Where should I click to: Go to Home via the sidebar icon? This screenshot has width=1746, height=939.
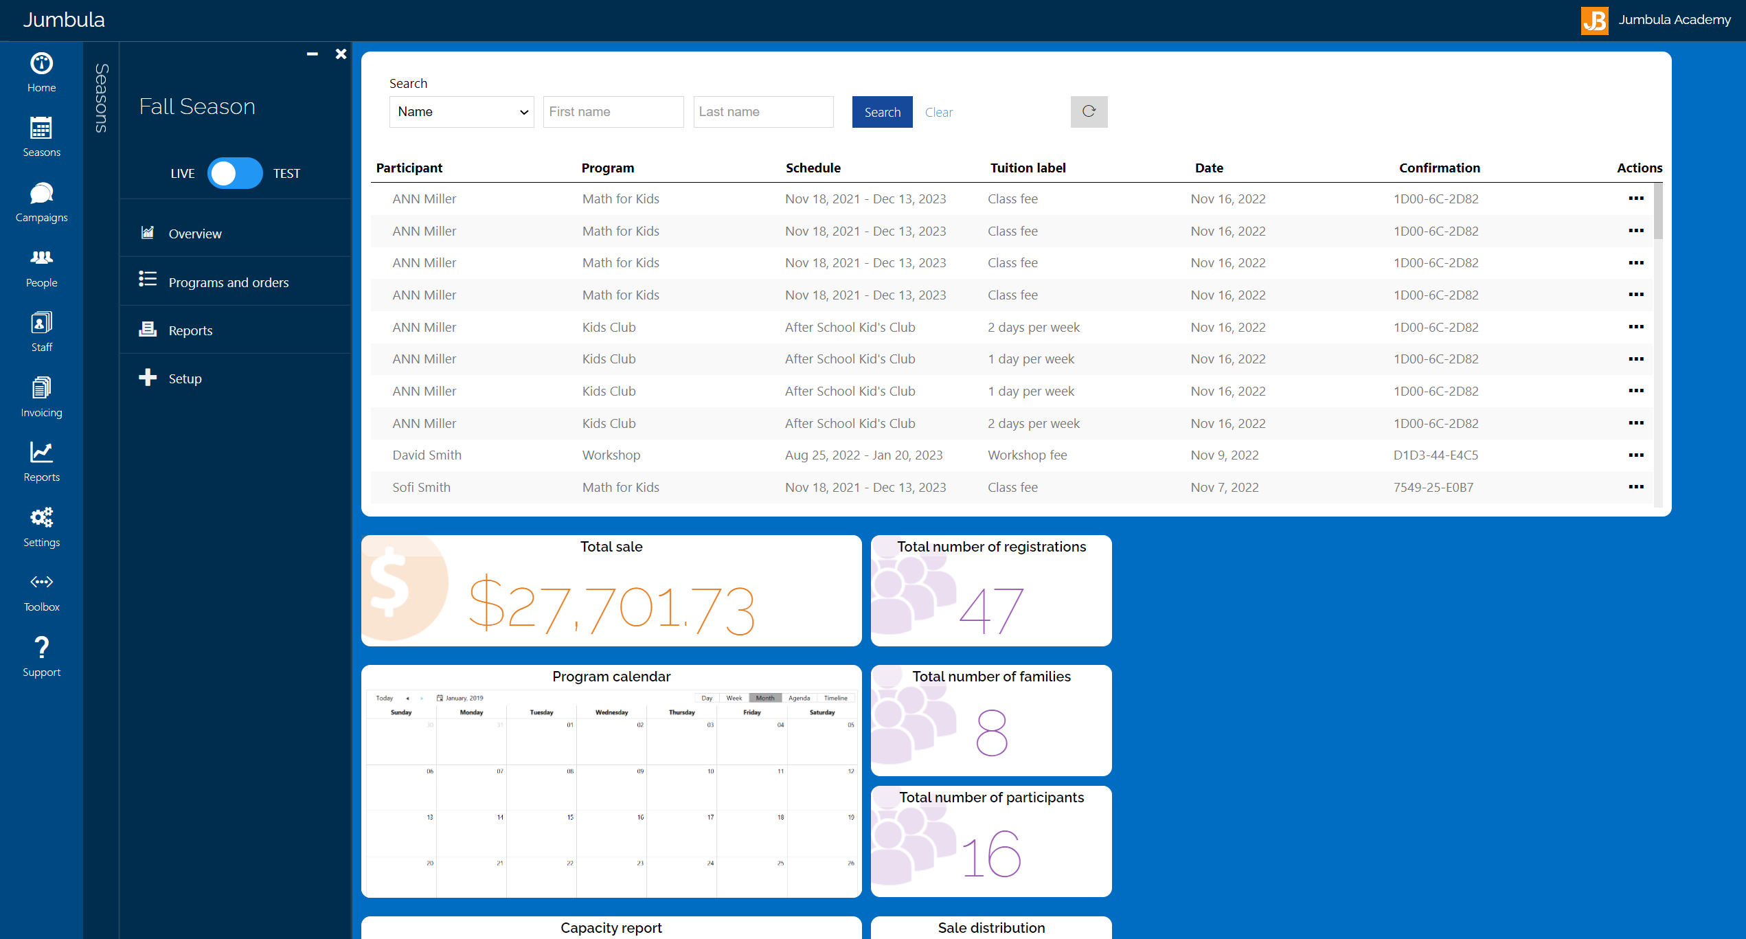click(x=41, y=71)
